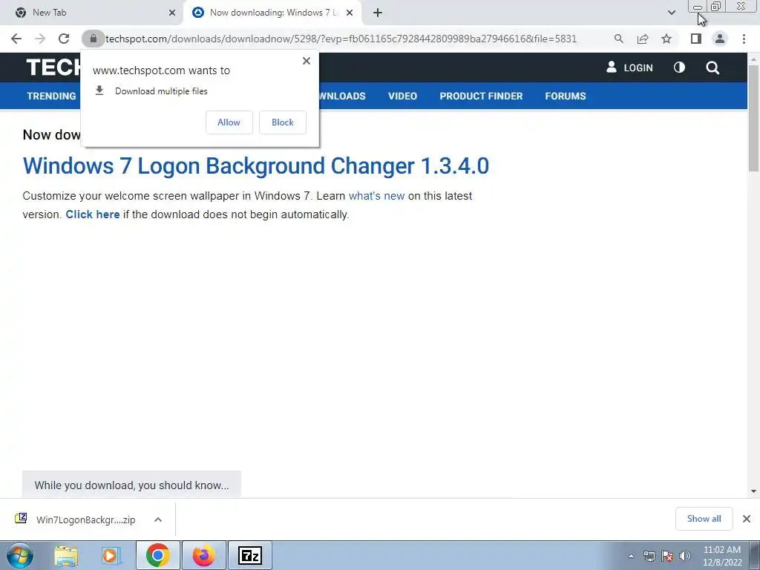Viewport: 760px width, 570px height.
Task: Open the Windows 7 Logon Background Changer title
Action: (x=256, y=166)
